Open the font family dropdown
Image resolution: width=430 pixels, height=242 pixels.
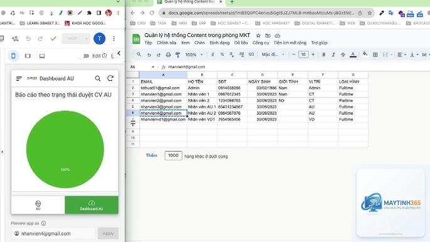273,55
